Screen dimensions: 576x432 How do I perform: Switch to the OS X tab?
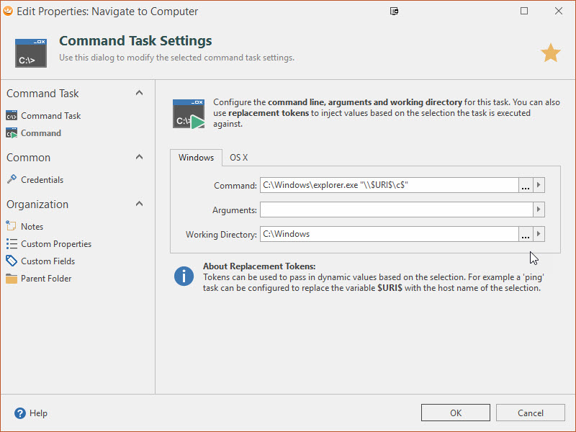pyautogui.click(x=238, y=158)
